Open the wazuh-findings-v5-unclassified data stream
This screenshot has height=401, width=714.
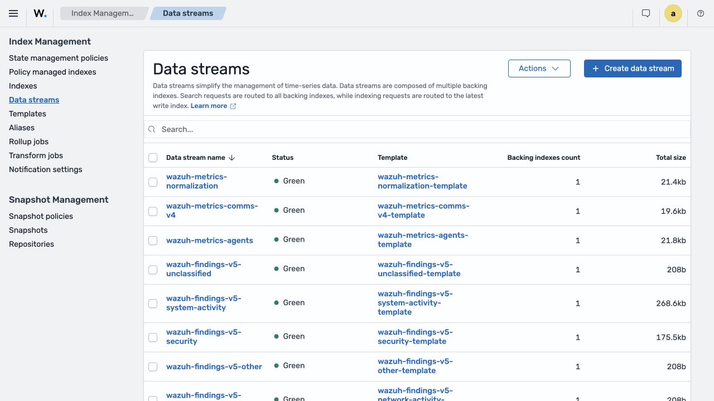click(x=204, y=269)
